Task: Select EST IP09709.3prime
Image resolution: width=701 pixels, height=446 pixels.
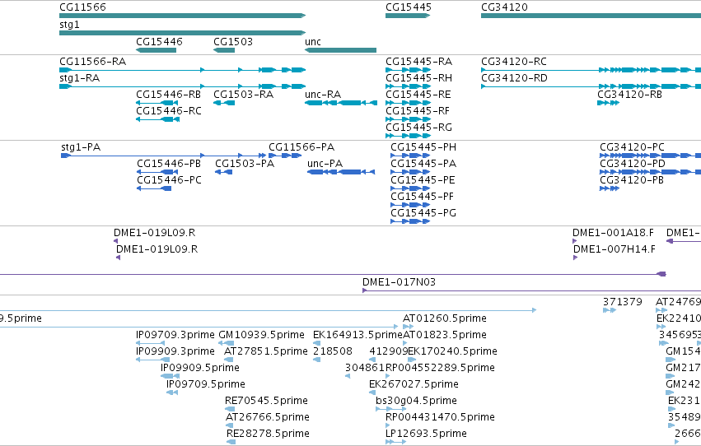Action: coord(150,343)
